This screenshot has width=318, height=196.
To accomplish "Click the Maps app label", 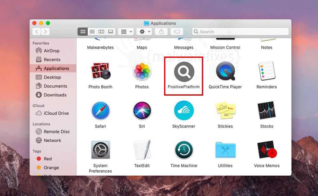I will click(142, 47).
